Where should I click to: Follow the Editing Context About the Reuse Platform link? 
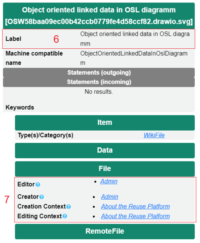click(135, 216)
